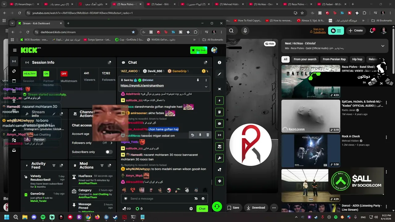Open the Reza Pishro Batel Shod thumbnail

pos(311,81)
